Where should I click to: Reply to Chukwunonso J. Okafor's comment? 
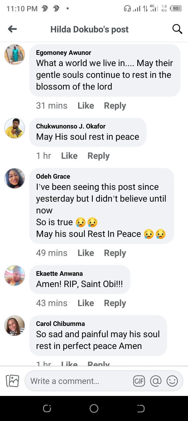pos(98,156)
